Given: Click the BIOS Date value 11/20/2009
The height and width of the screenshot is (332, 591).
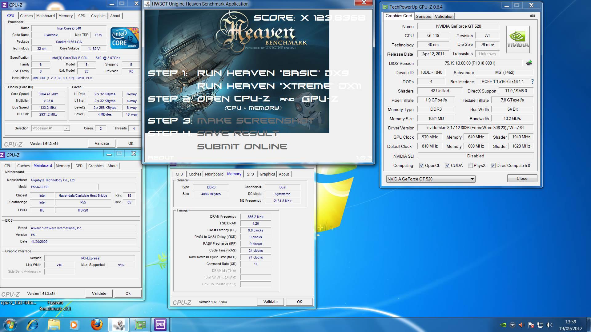Looking at the screenshot, I should coord(83,241).
